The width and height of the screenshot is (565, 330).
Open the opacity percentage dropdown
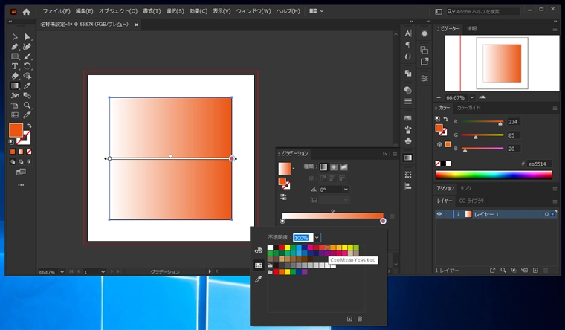(317, 237)
